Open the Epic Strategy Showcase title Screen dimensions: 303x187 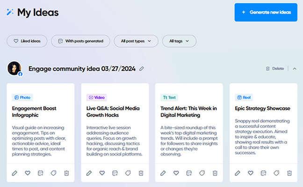coord(262,108)
